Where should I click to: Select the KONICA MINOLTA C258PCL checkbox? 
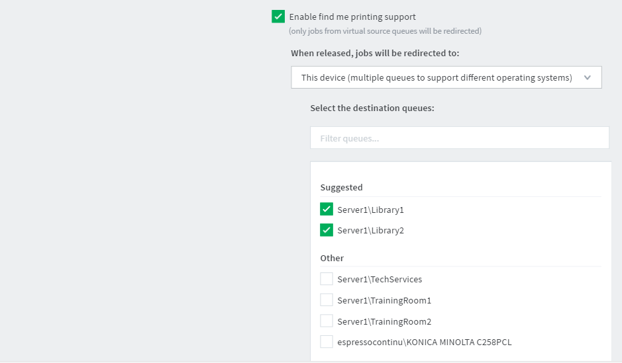(x=327, y=342)
